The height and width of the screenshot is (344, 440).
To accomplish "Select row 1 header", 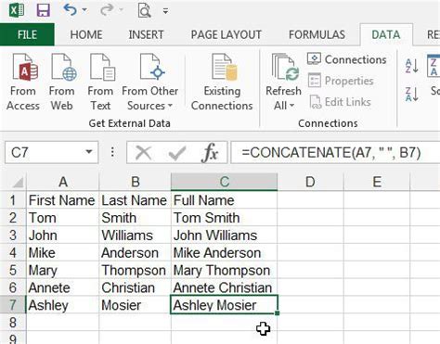I will click(x=13, y=200).
